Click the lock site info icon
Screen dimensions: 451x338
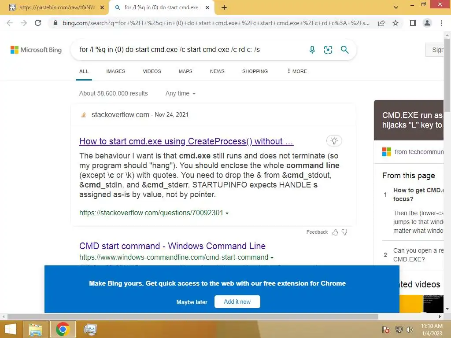coord(55,23)
